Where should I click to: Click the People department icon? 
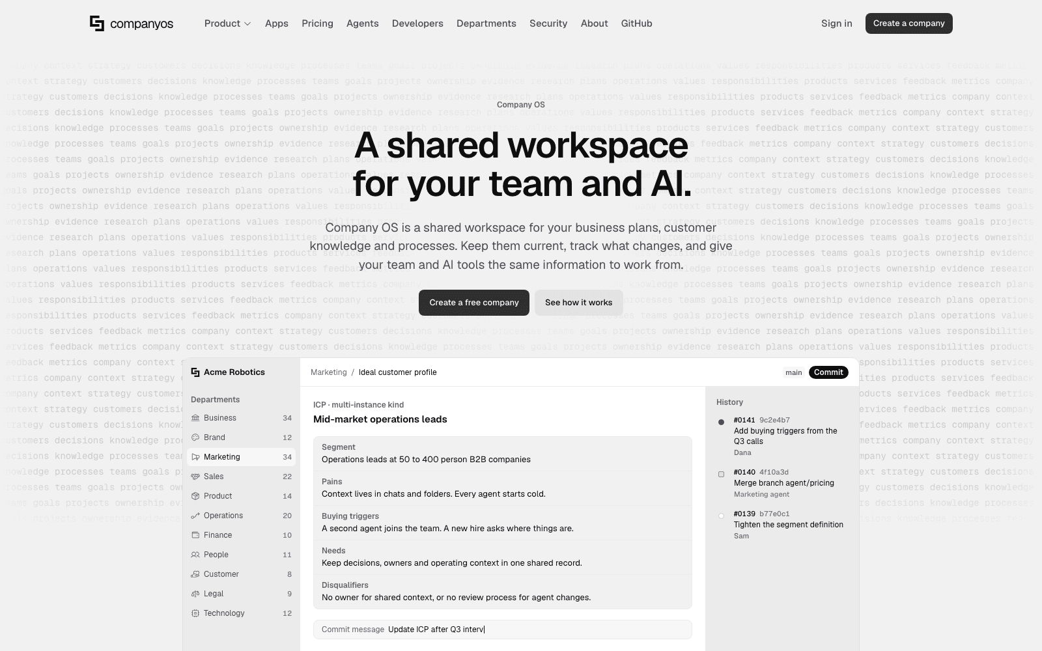(195, 555)
